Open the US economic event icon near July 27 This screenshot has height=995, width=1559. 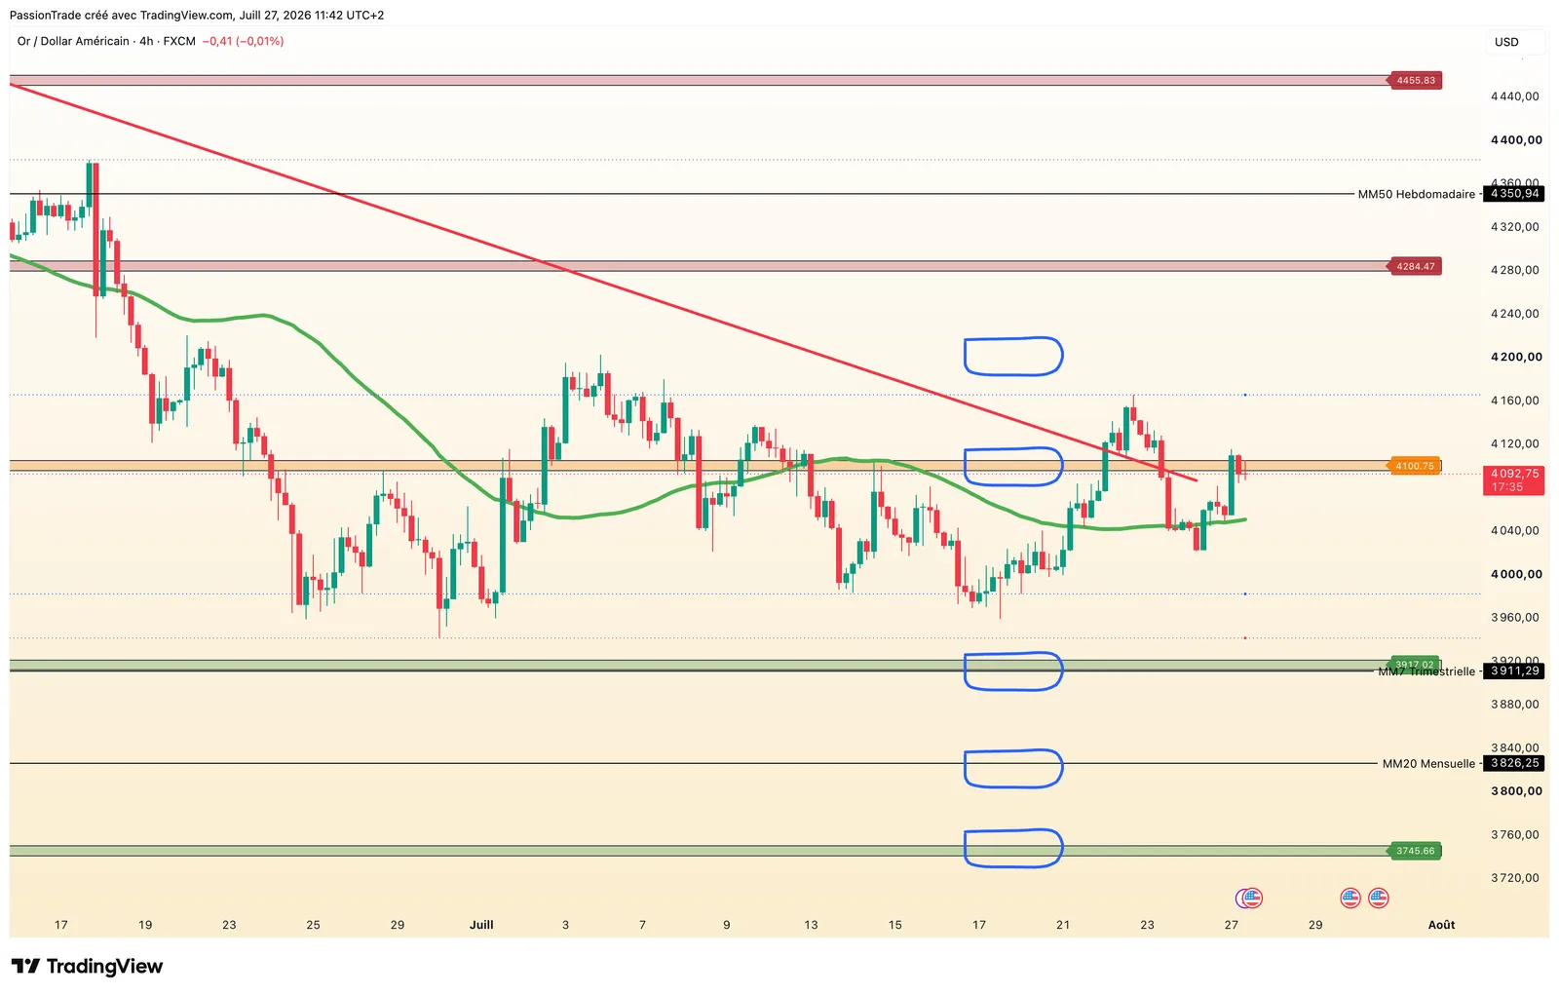1250,898
